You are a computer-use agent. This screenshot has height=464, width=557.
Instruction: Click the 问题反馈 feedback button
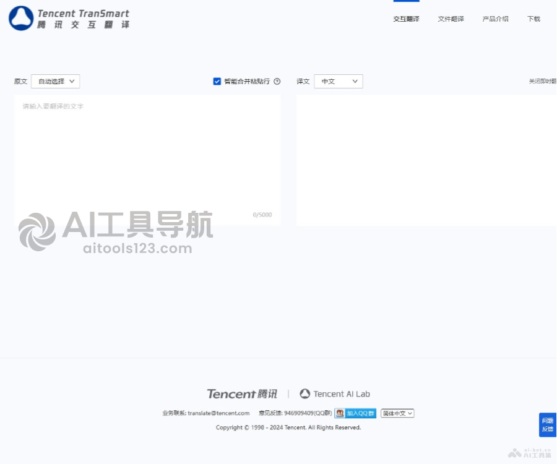pos(548,424)
